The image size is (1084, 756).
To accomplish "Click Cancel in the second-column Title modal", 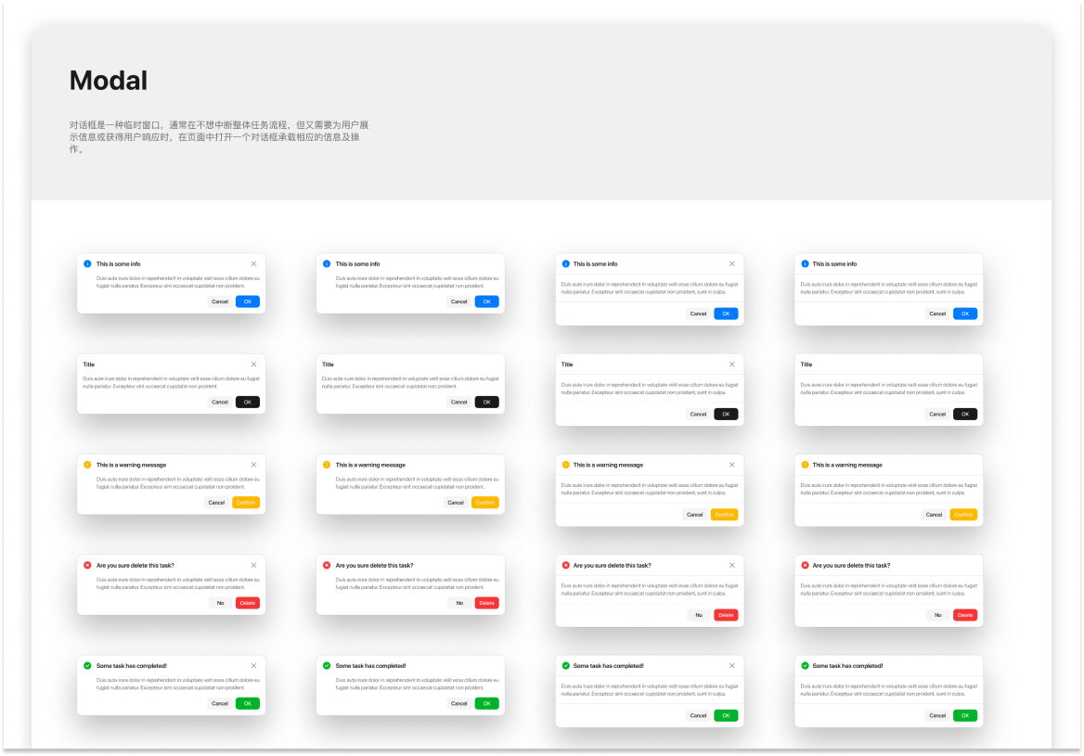I will click(x=458, y=403).
